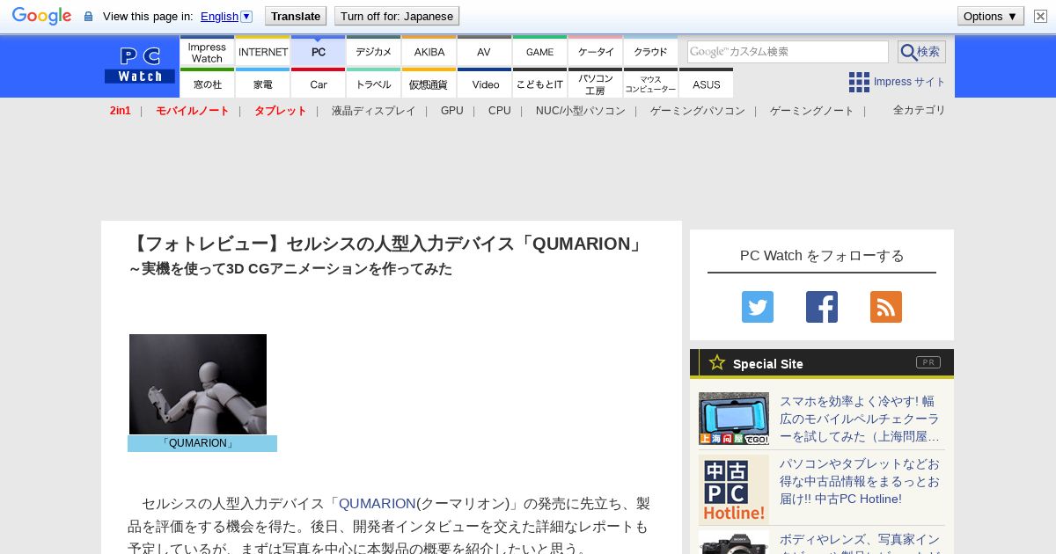Screen dimensions: 1056x554
Task: Open the 仮想通貨 tab
Action: click(429, 84)
